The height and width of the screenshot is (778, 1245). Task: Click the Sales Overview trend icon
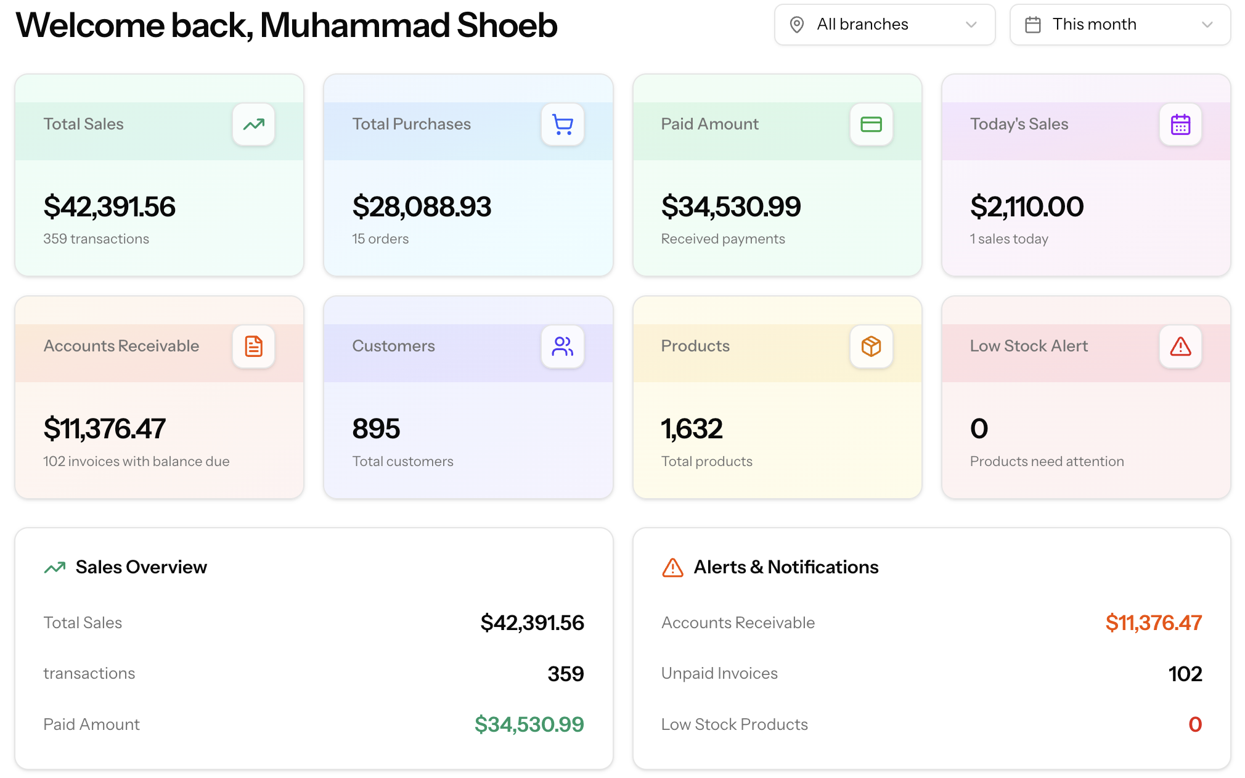coord(55,567)
